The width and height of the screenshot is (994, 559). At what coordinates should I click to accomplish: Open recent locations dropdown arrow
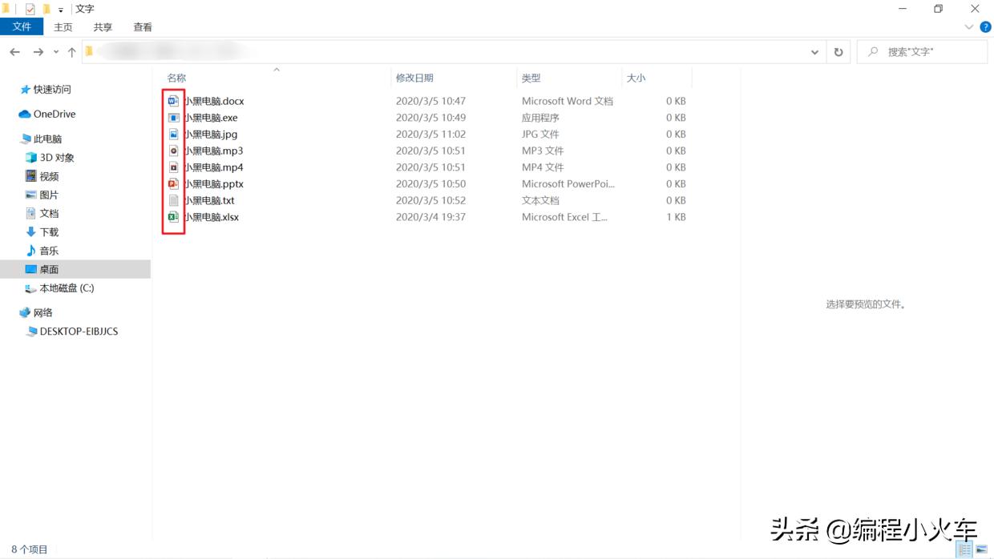coord(55,52)
